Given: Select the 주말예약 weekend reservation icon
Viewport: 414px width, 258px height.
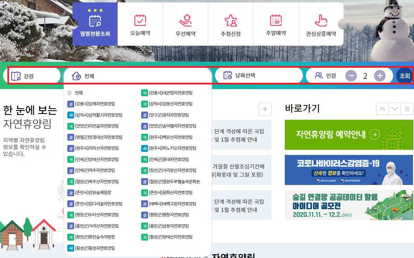Looking at the screenshot, I should click(x=276, y=24).
